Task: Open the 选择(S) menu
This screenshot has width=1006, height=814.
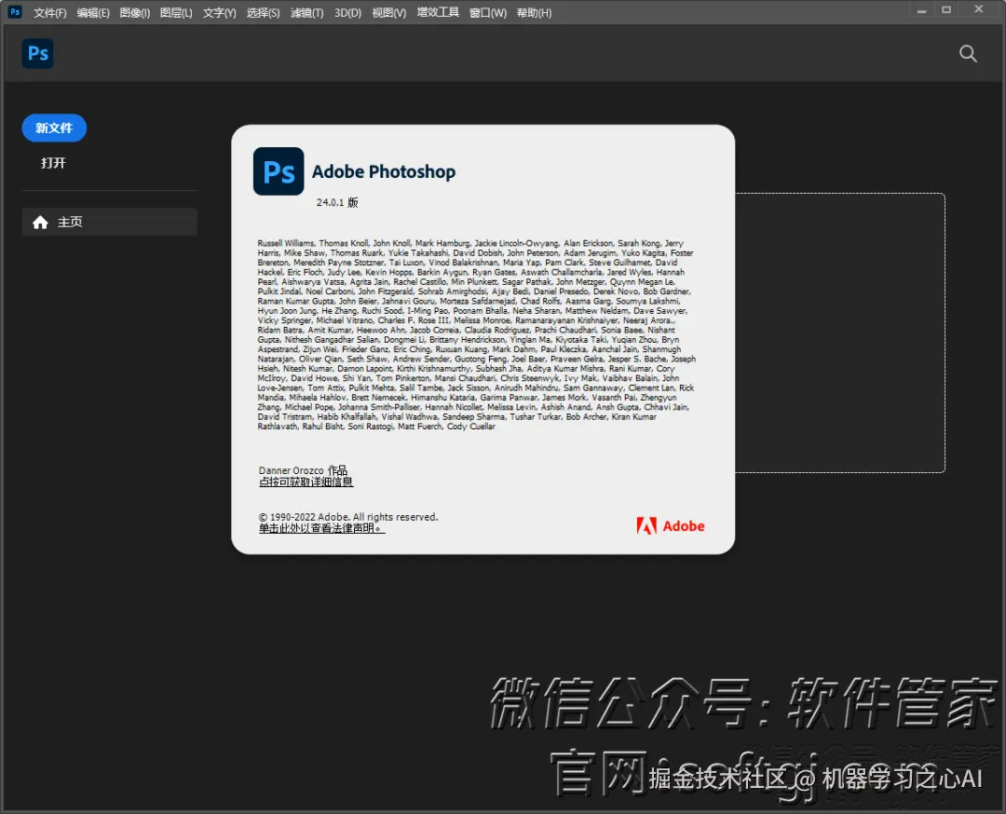Action: tap(263, 13)
